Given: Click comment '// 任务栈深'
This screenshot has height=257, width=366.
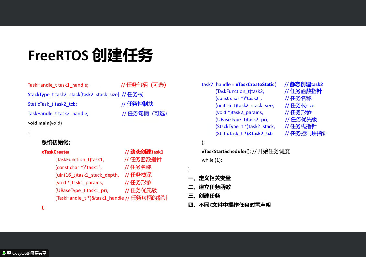Looking at the screenshot, I should click(138, 175).
